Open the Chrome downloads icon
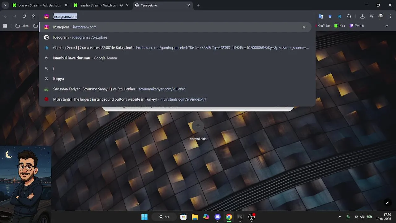The height and width of the screenshot is (223, 396). 362,16
